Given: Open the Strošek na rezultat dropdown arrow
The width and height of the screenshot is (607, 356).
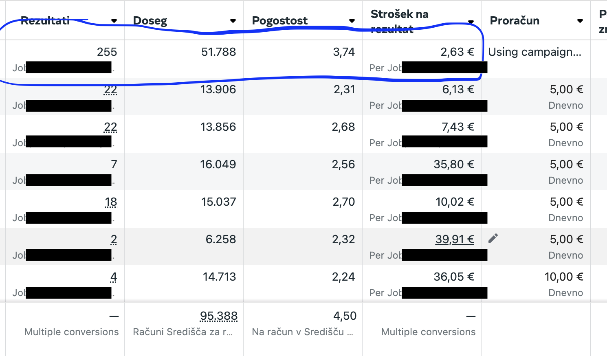Looking at the screenshot, I should pos(471,22).
